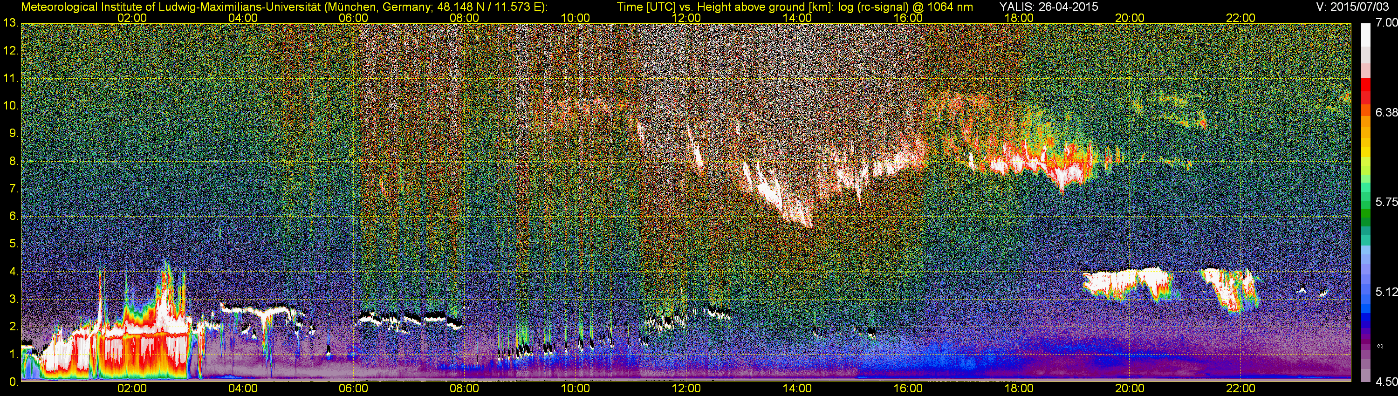Click the 0. km height axis label
Viewport: 1398px width, 396px height.
(14, 382)
